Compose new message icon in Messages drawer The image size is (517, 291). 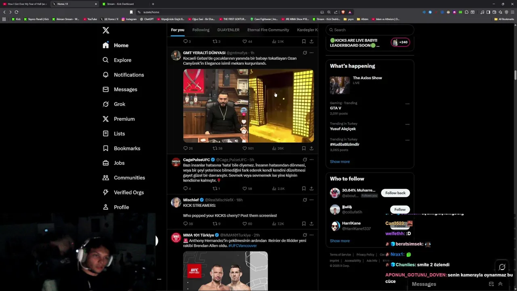[x=491, y=284]
